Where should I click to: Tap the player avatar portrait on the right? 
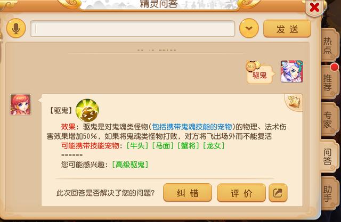(x=291, y=71)
